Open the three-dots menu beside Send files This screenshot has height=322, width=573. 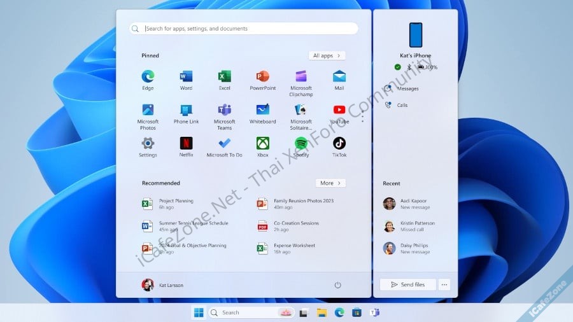tap(444, 284)
